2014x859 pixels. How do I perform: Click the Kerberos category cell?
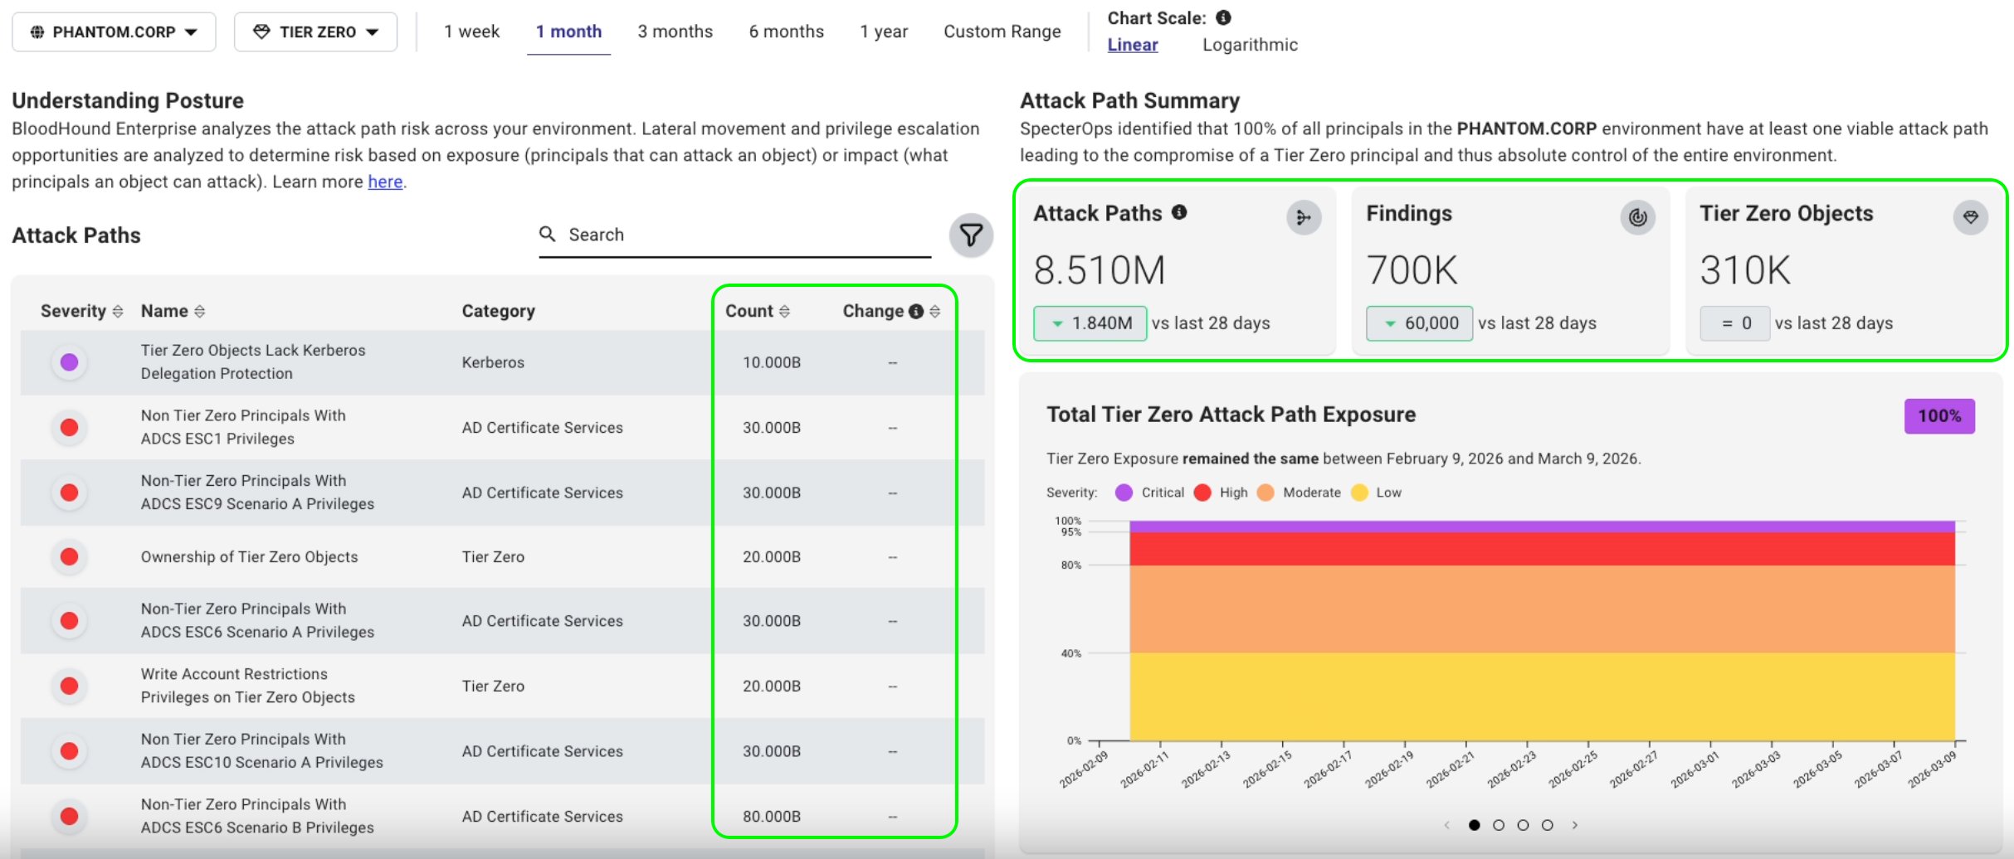493,362
